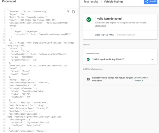Click the Search Console chart icon
Viewport: 159px width, 133px height.
[88, 79]
